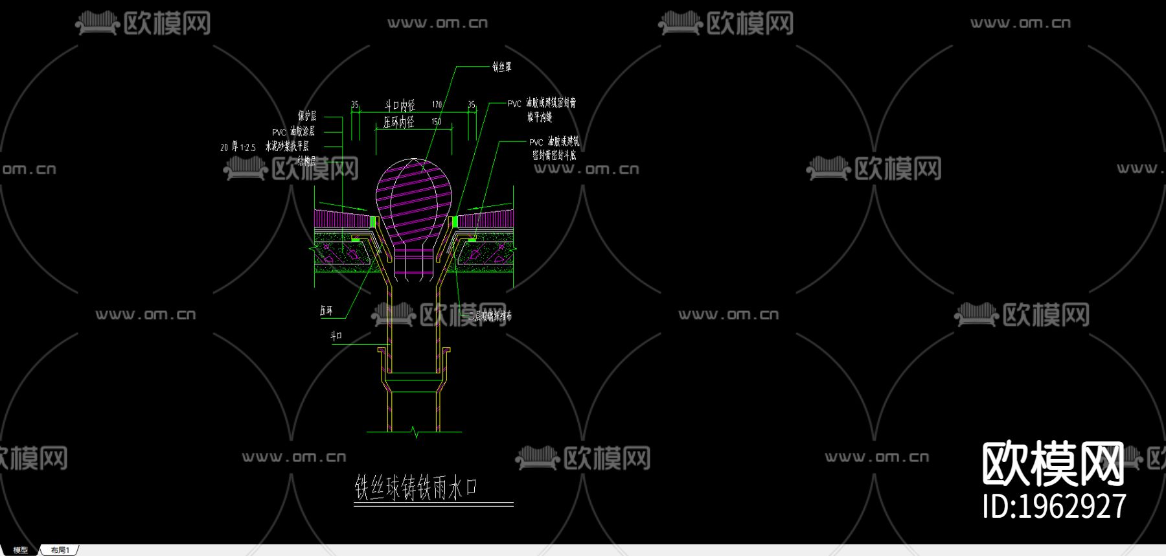Click the PVC 油膏涂层 label
The width and height of the screenshot is (1166, 556).
pyautogui.click(x=293, y=132)
